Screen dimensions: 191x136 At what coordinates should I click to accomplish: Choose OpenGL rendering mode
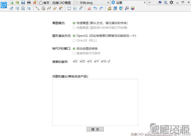click(74, 36)
